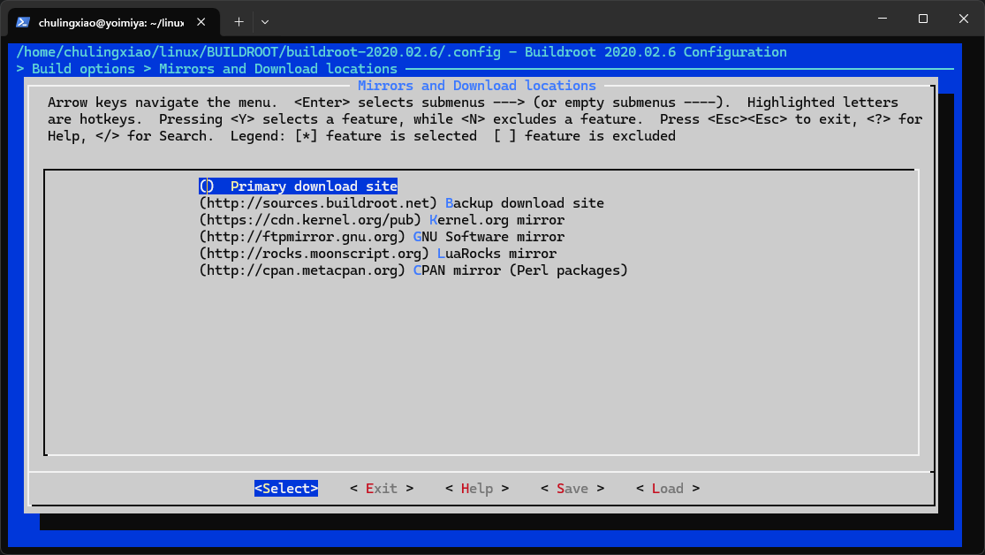Screen dimensions: 985x555
Task: Click the '[ ] feature is excluded' legend text
Action: [x=585, y=136]
